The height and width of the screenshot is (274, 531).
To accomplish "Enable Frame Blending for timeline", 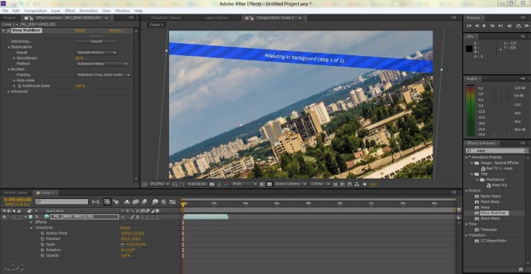I will (x=136, y=201).
